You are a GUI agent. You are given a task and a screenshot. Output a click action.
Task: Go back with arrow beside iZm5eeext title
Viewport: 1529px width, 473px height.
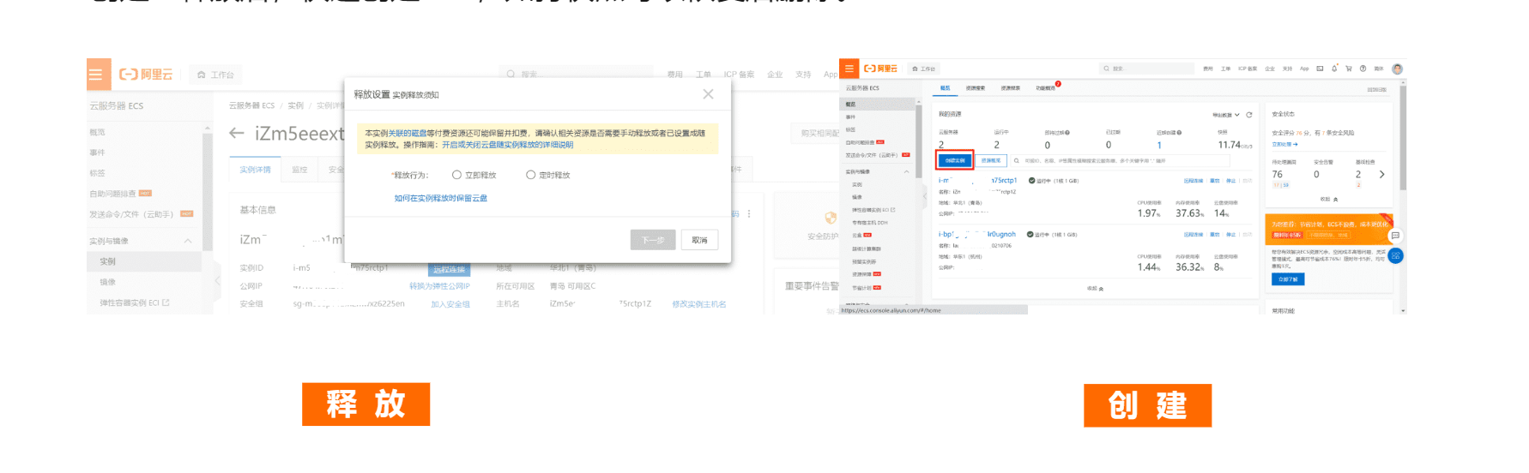click(237, 133)
